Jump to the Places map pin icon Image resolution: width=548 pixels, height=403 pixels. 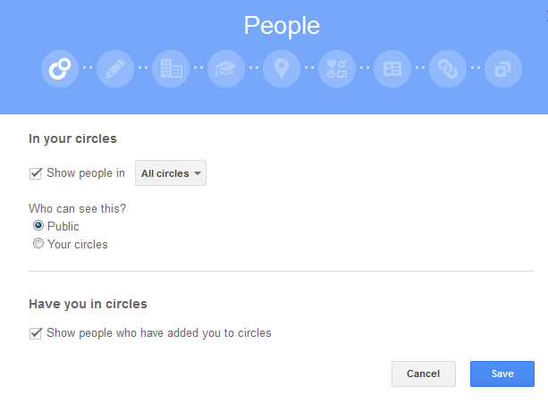[x=282, y=69]
